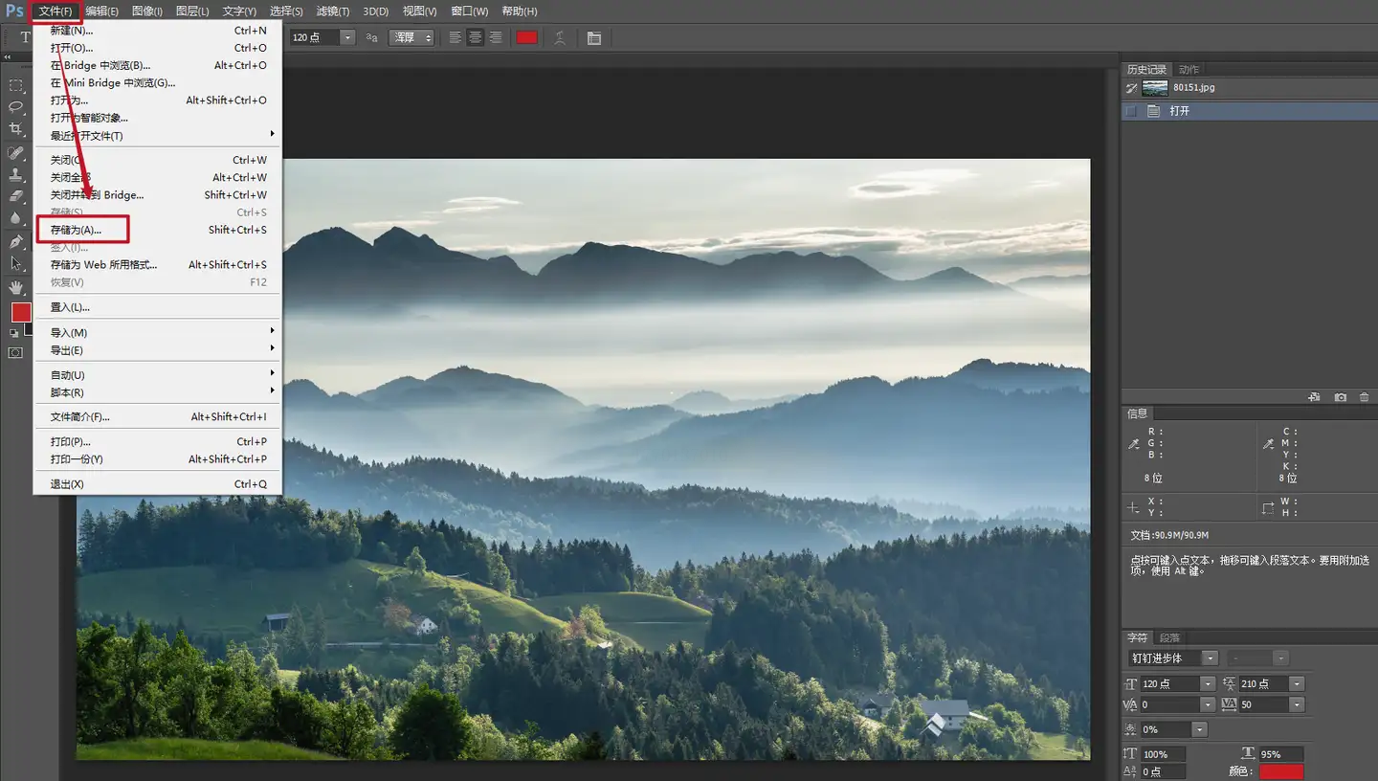Click the camera new snapshot icon

point(1341,397)
